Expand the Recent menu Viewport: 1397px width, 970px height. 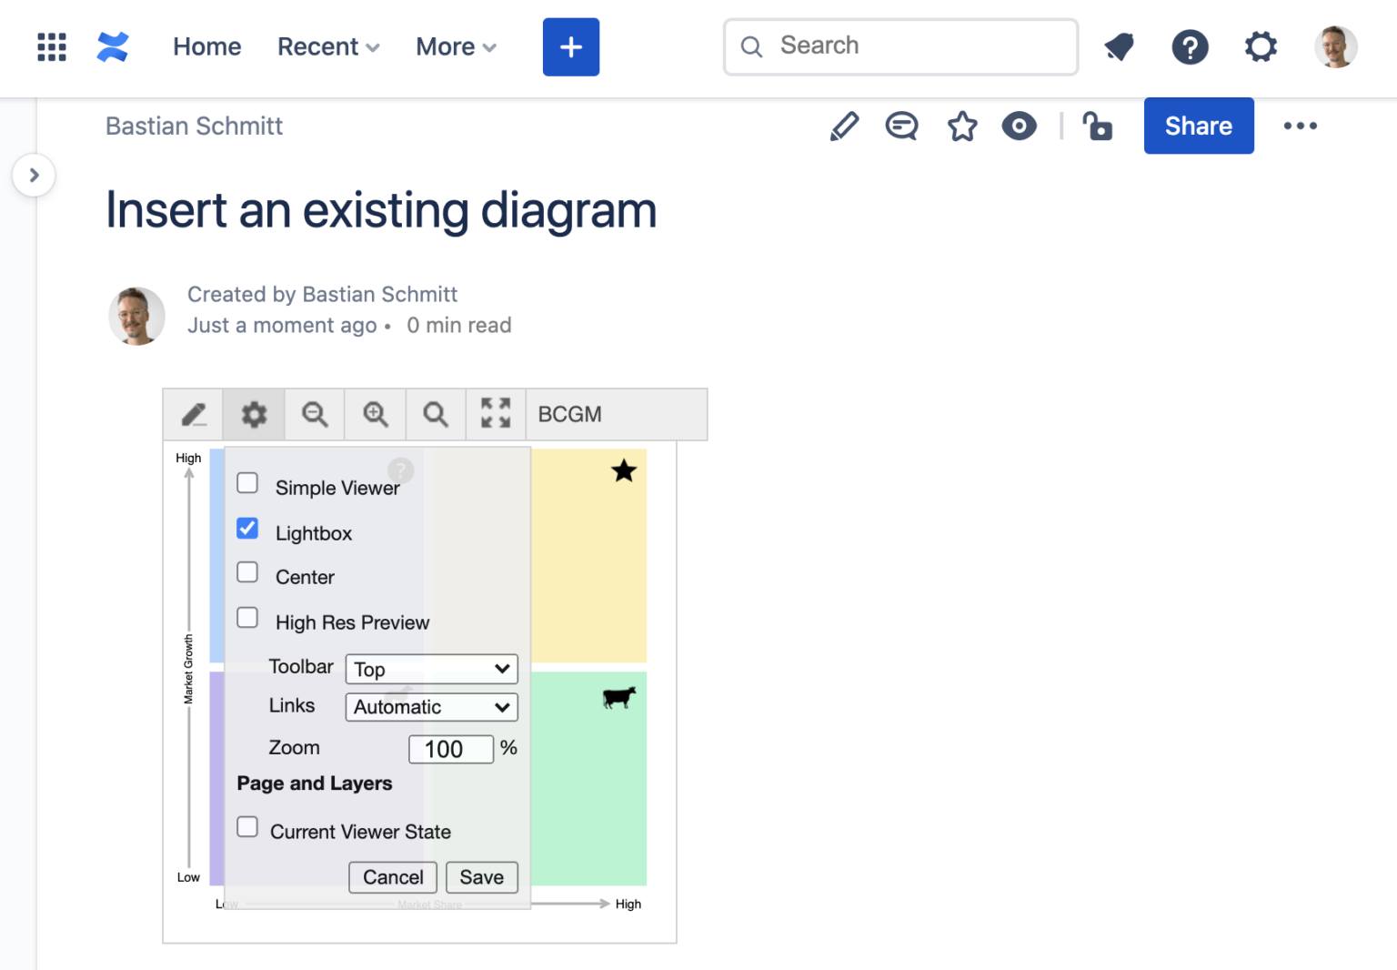coord(328,46)
